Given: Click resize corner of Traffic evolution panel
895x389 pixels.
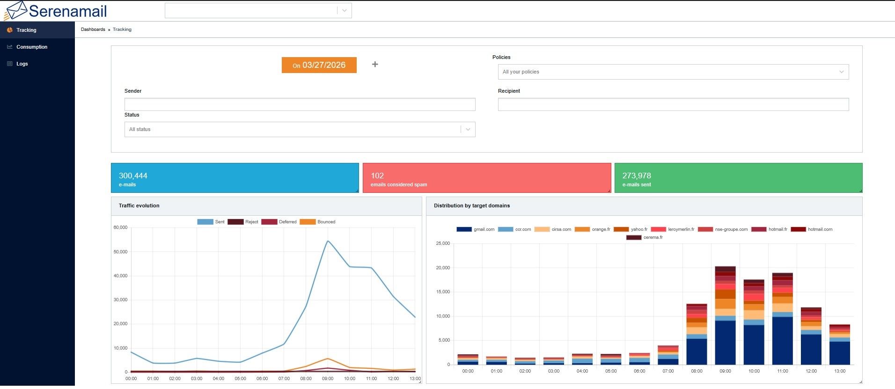Looking at the screenshot, I should (420, 382).
